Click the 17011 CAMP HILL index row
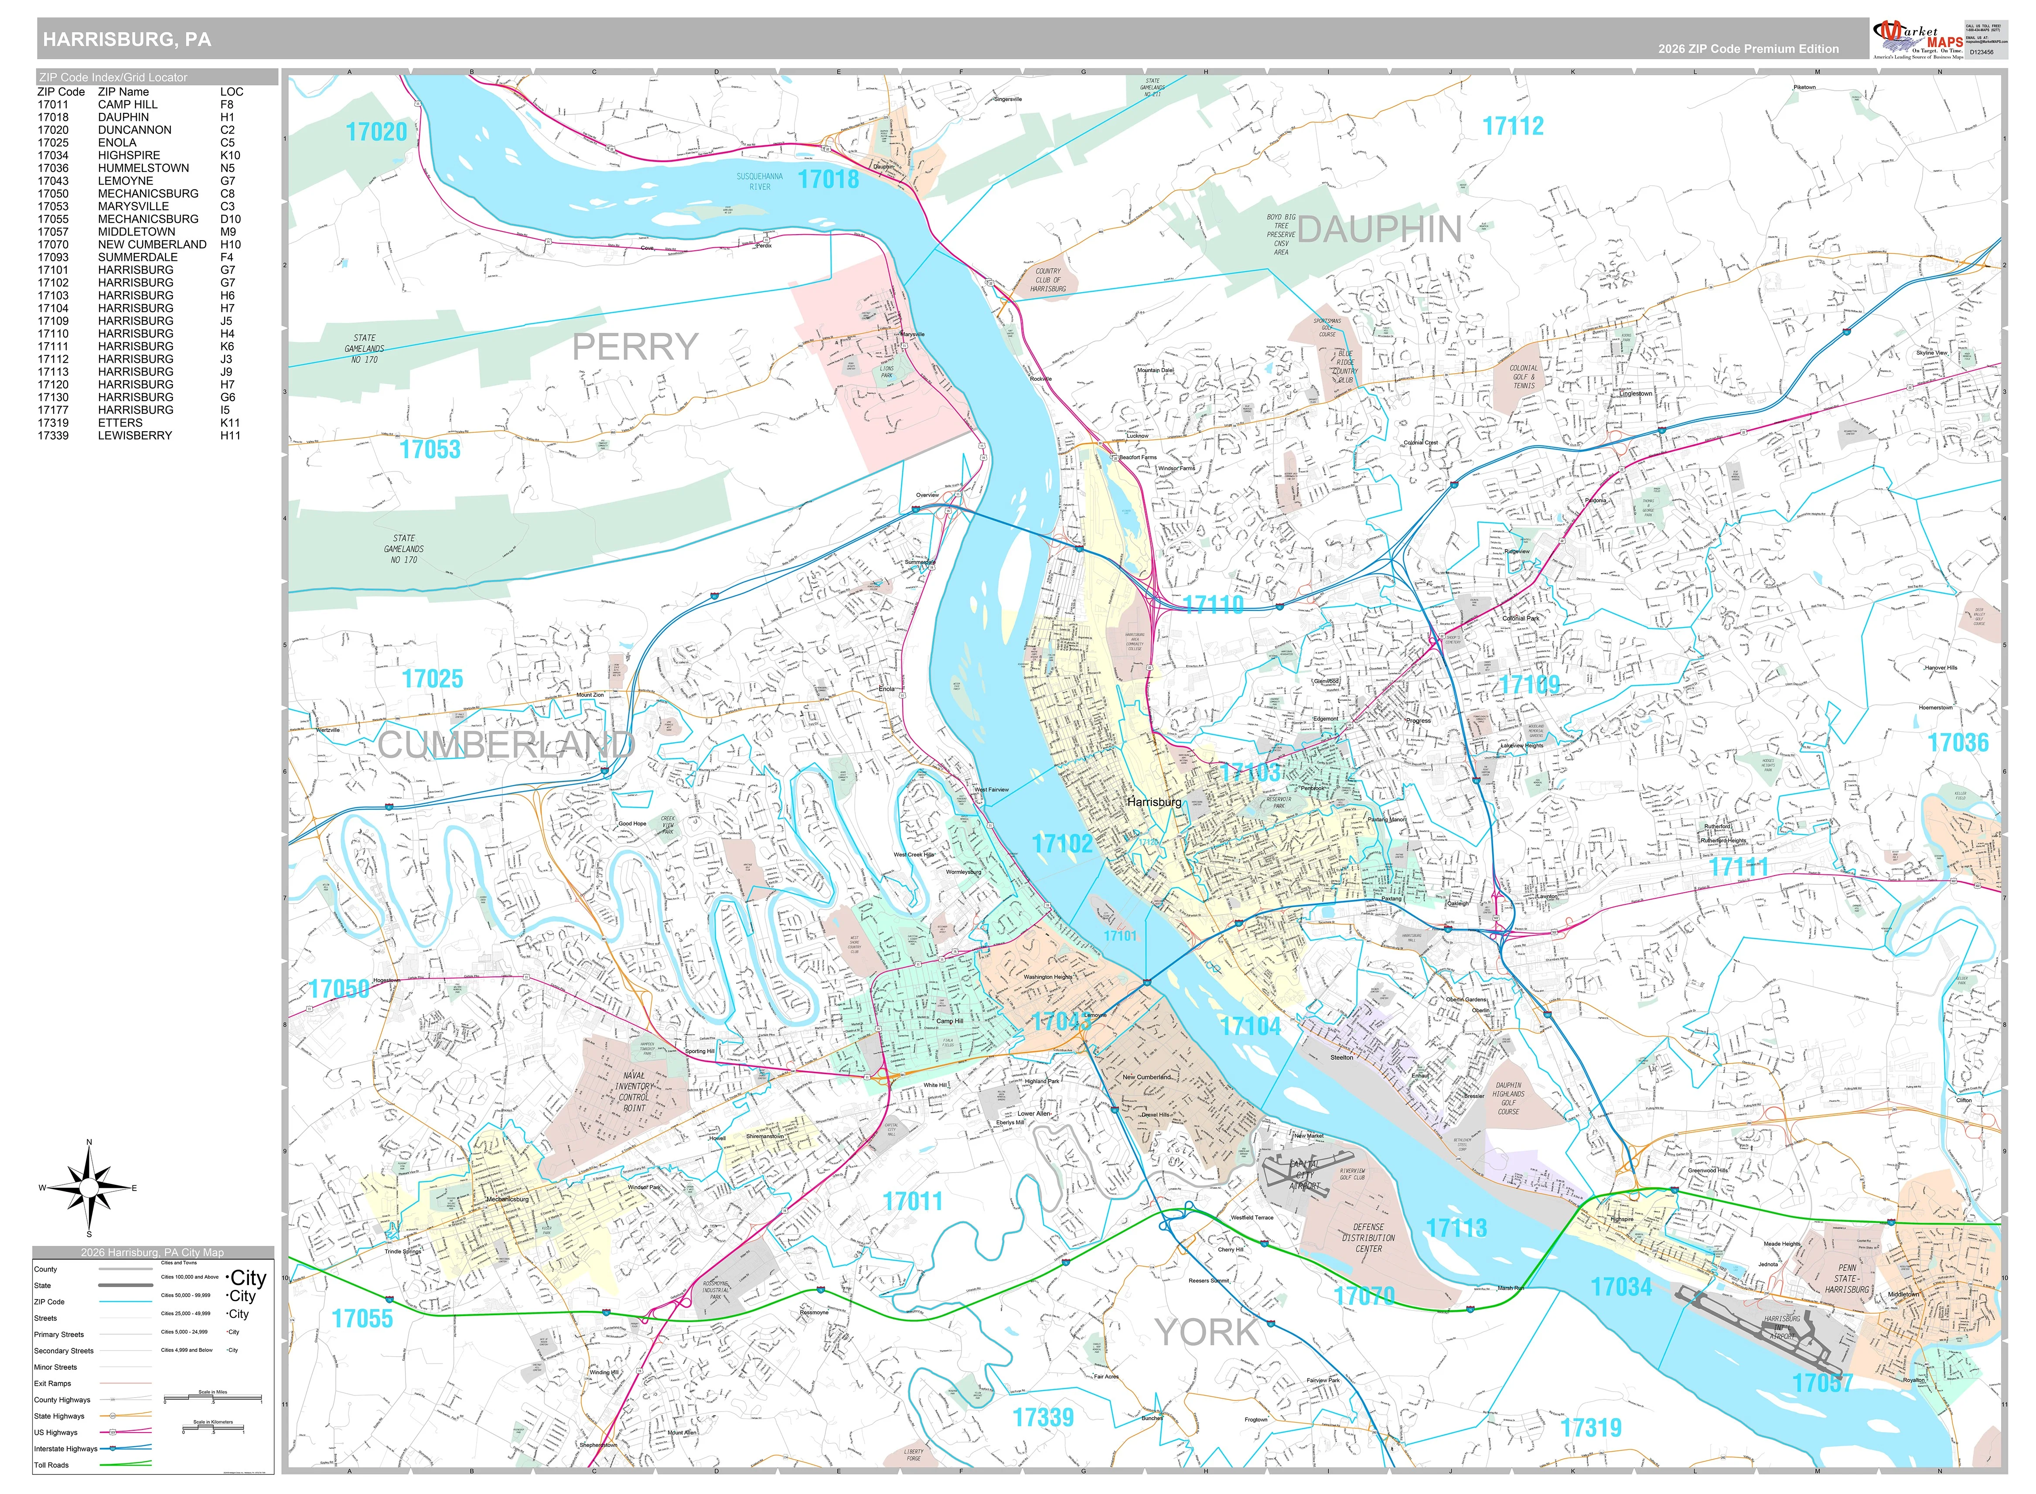2036x1494 pixels. pos(140,104)
